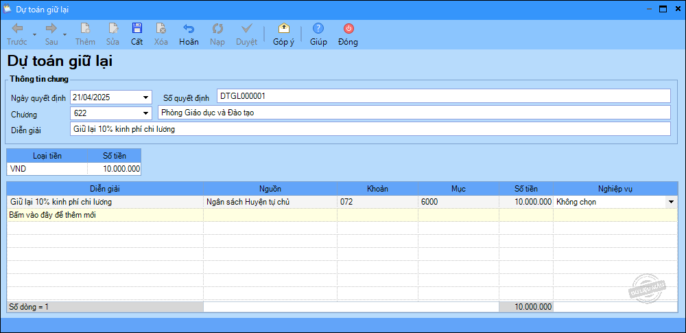
Task: Go to next record with Sau arrow
Action: (x=51, y=29)
